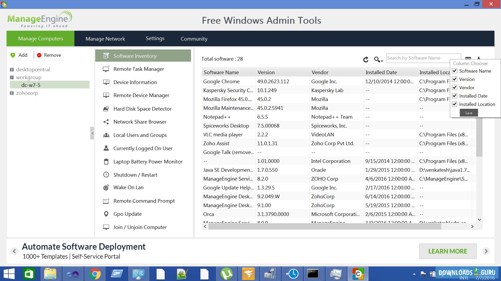Disable the Installed Location column

[455, 104]
